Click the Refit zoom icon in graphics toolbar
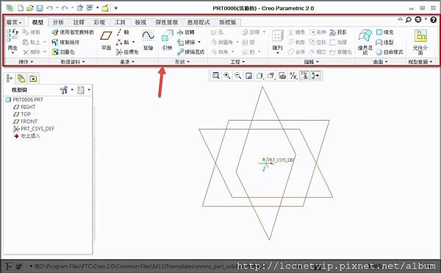 coord(216,76)
